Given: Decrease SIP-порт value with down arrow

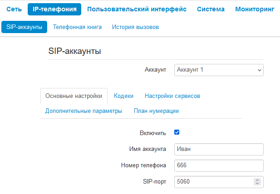Looking at the screenshot, I should tap(257, 184).
